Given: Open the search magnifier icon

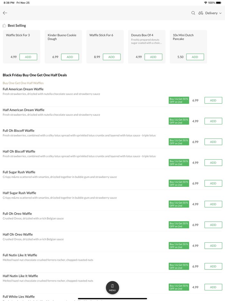Looking at the screenshot, I should [193, 13].
